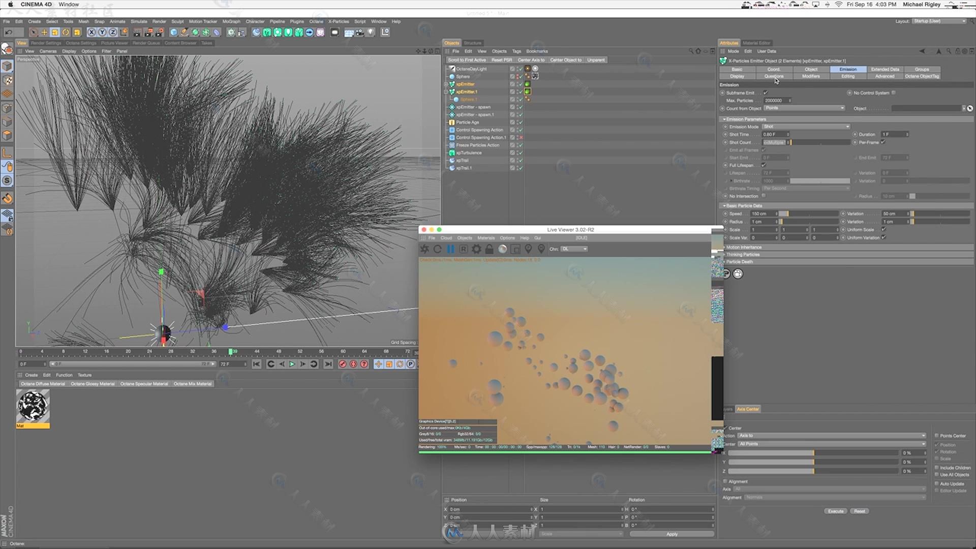The image size is (976, 549).
Task: Enable the No Intersection checkbox
Action: pyautogui.click(x=764, y=196)
